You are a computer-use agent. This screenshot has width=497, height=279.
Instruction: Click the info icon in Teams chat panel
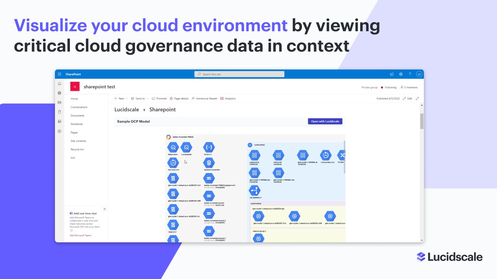(x=71, y=230)
